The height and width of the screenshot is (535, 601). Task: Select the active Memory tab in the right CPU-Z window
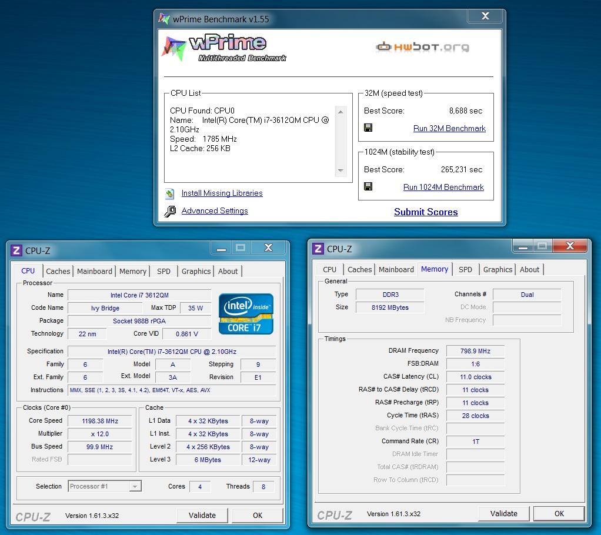pyautogui.click(x=434, y=269)
